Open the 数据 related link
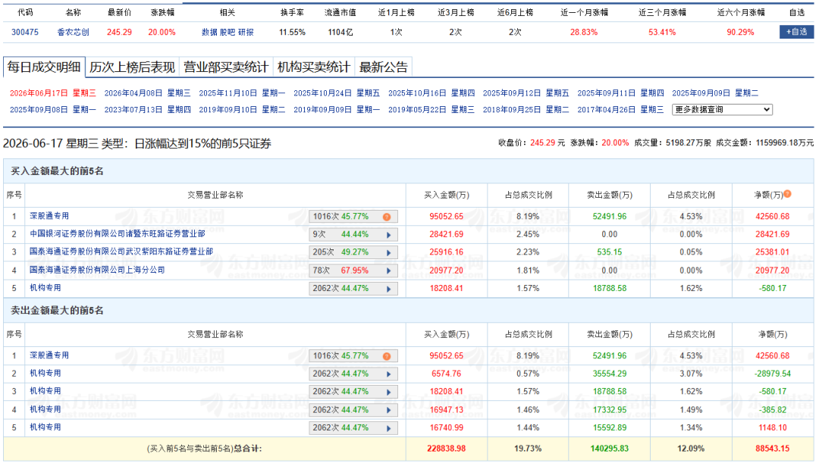This screenshot has height=463, width=819. click(x=209, y=33)
